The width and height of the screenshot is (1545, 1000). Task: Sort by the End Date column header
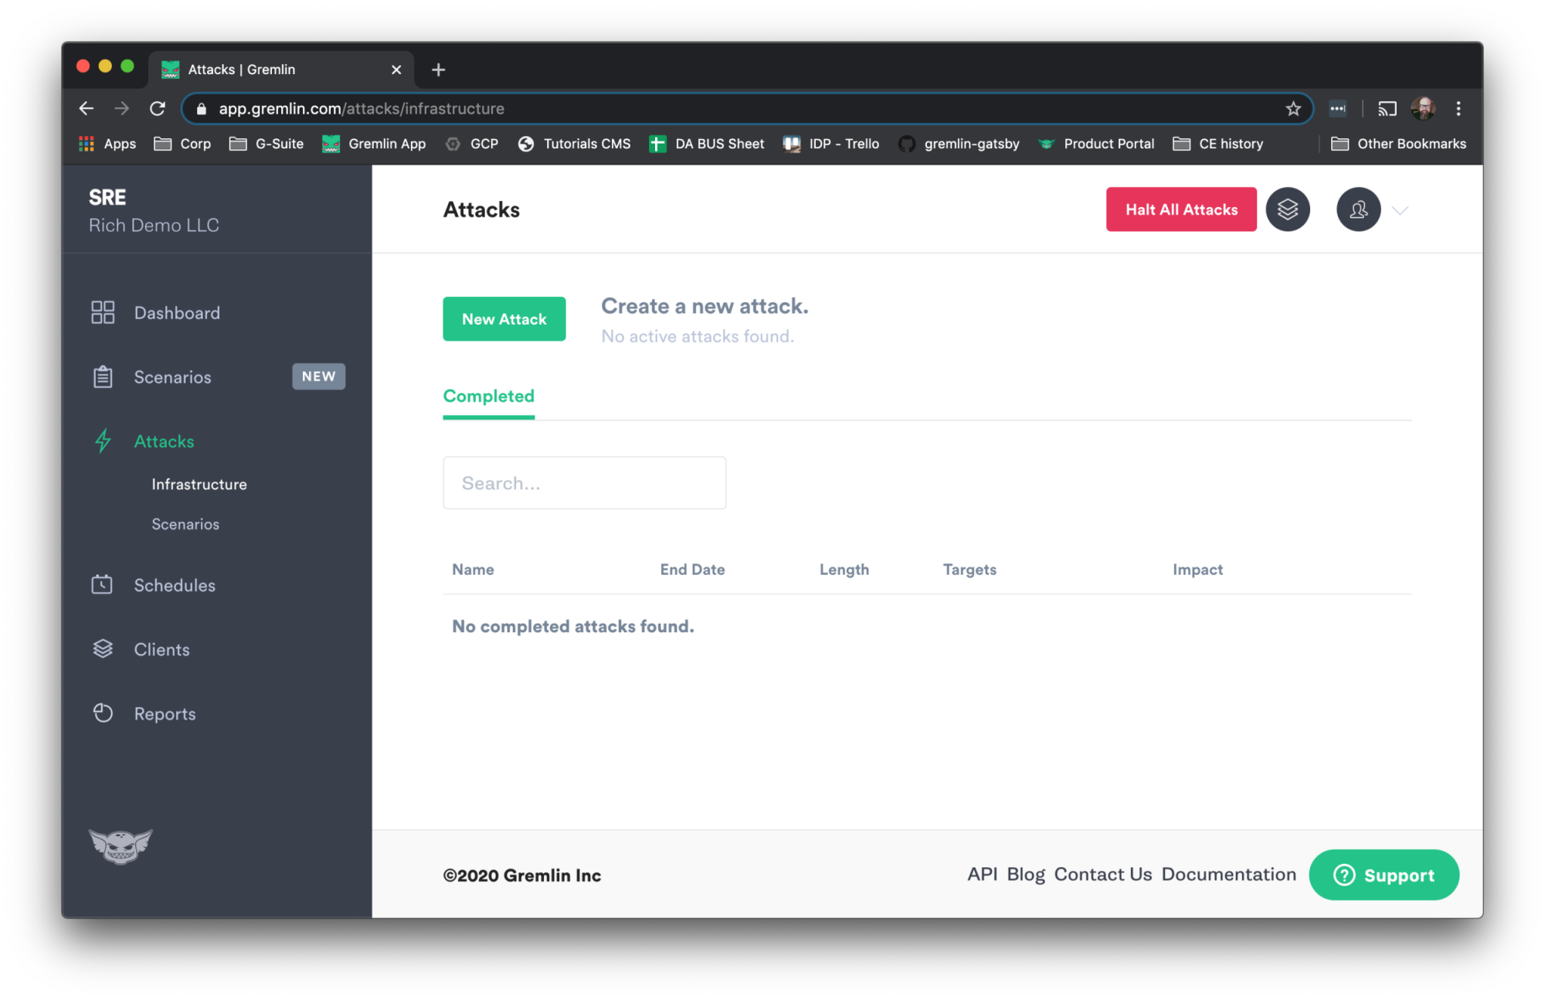click(x=692, y=570)
